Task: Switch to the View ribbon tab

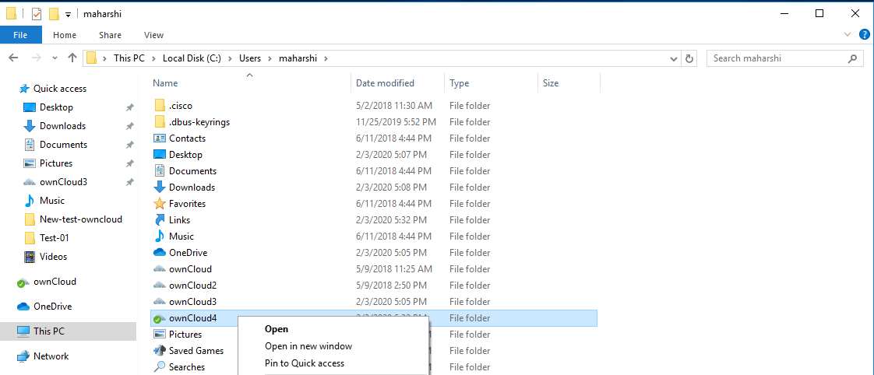Action: tap(153, 35)
